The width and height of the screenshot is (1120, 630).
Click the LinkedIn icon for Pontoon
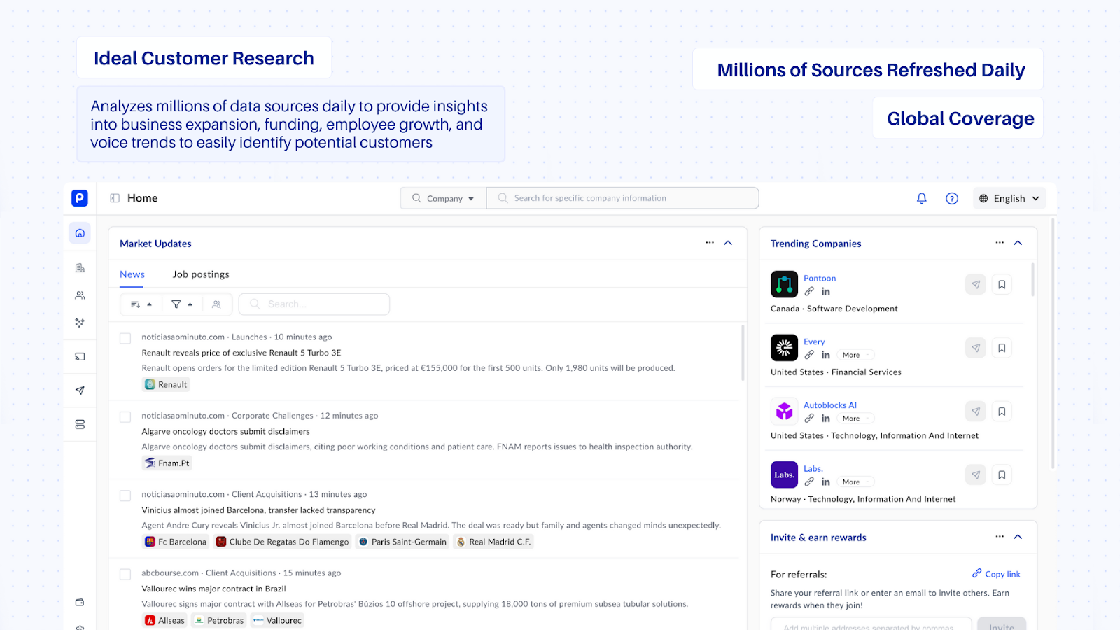(x=826, y=291)
